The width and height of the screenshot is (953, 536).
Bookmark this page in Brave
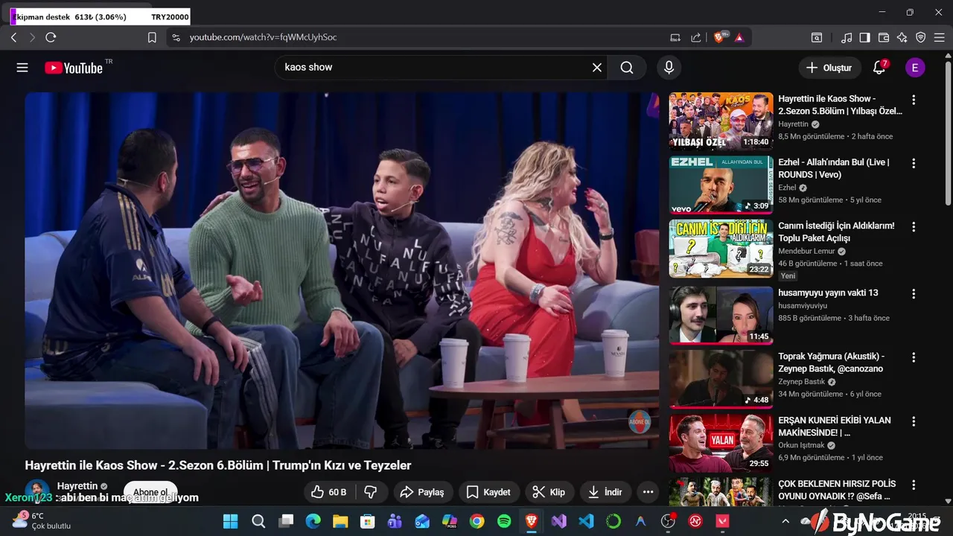[152, 37]
